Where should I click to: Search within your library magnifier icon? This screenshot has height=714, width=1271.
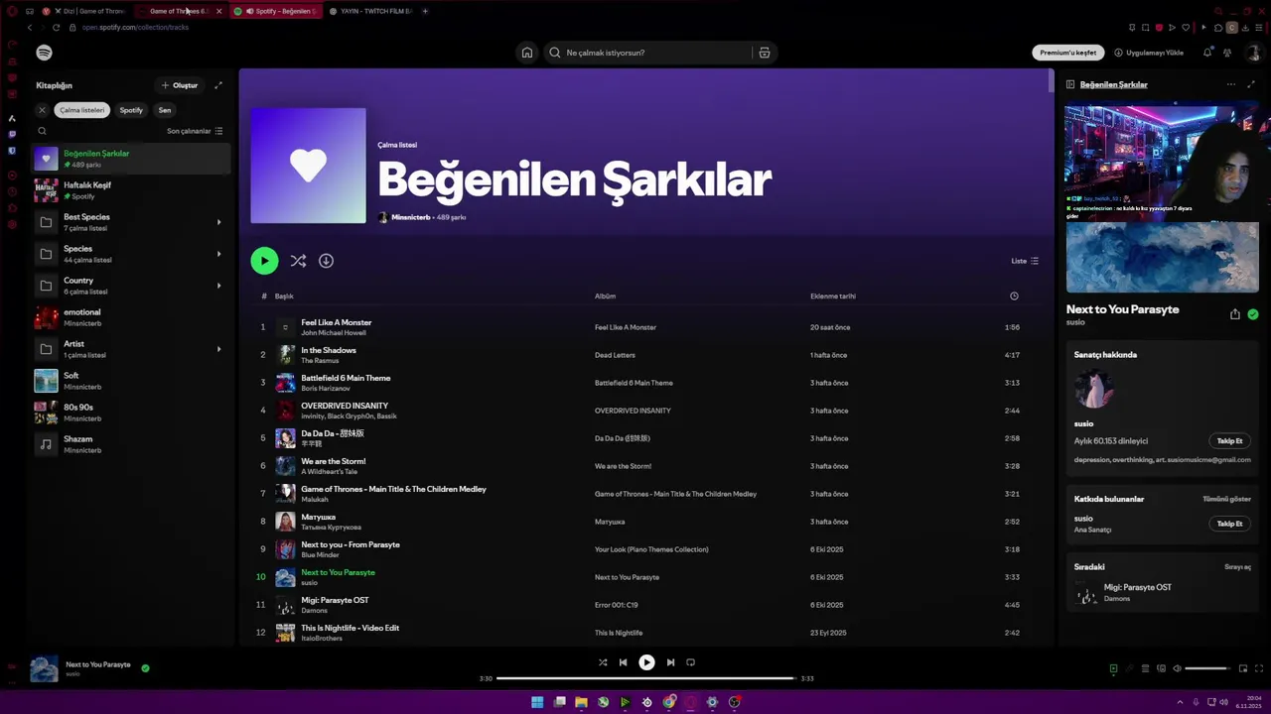pyautogui.click(x=42, y=131)
